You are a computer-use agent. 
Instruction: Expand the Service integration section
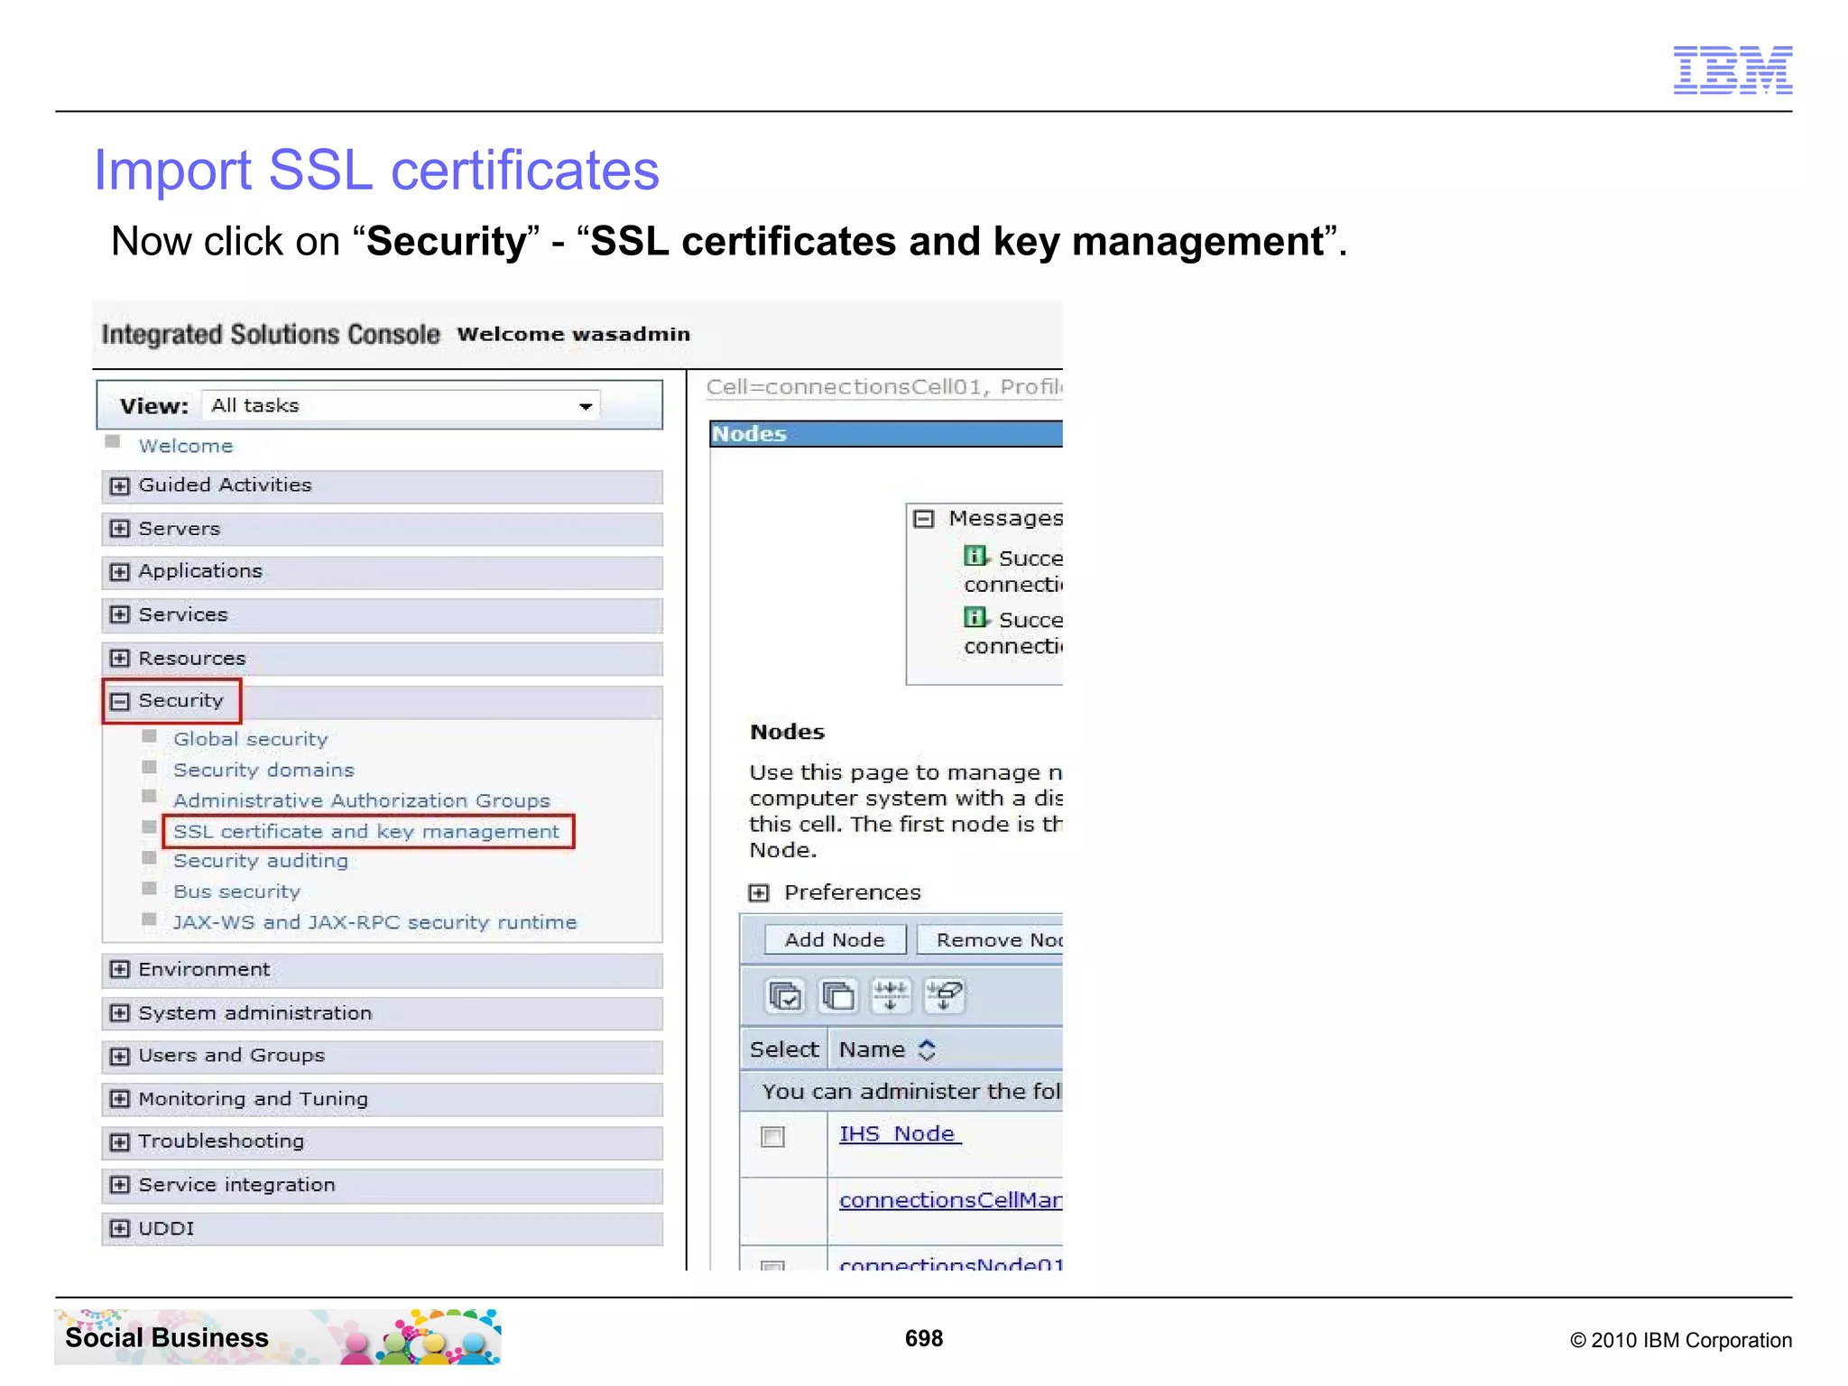point(119,1185)
